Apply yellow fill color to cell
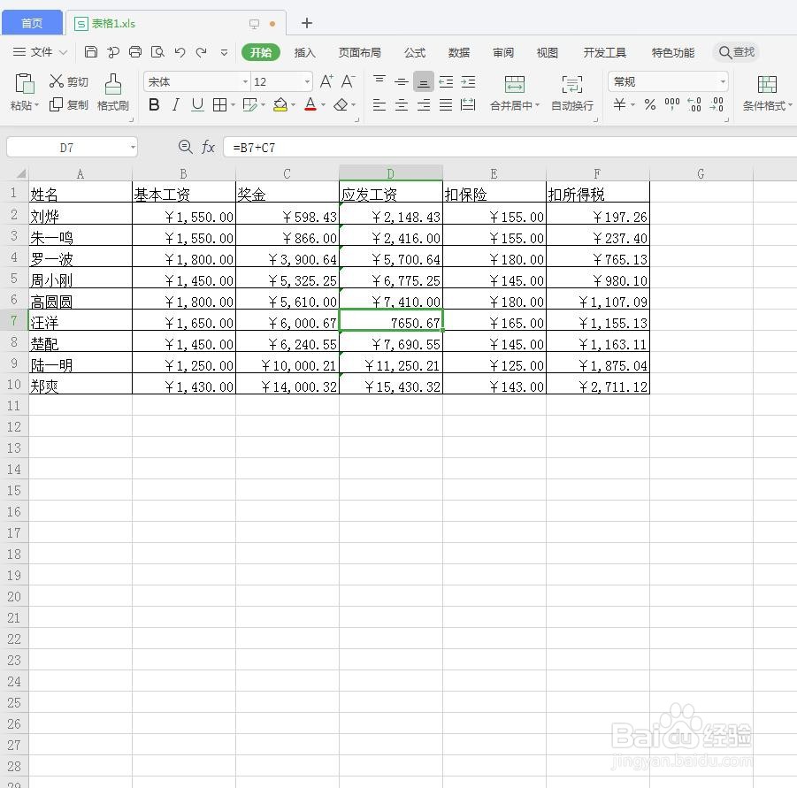Screen dimensions: 797x788 tap(280, 104)
